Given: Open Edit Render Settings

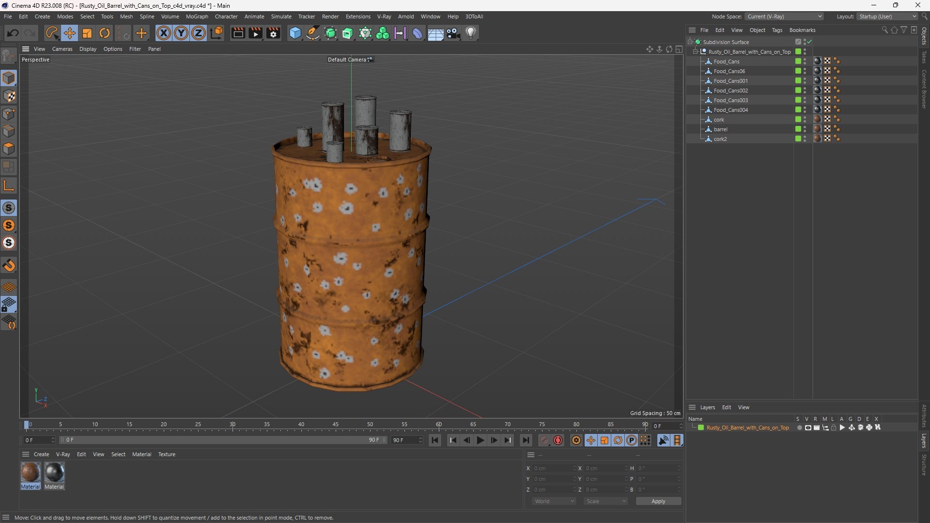Looking at the screenshot, I should pos(273,33).
